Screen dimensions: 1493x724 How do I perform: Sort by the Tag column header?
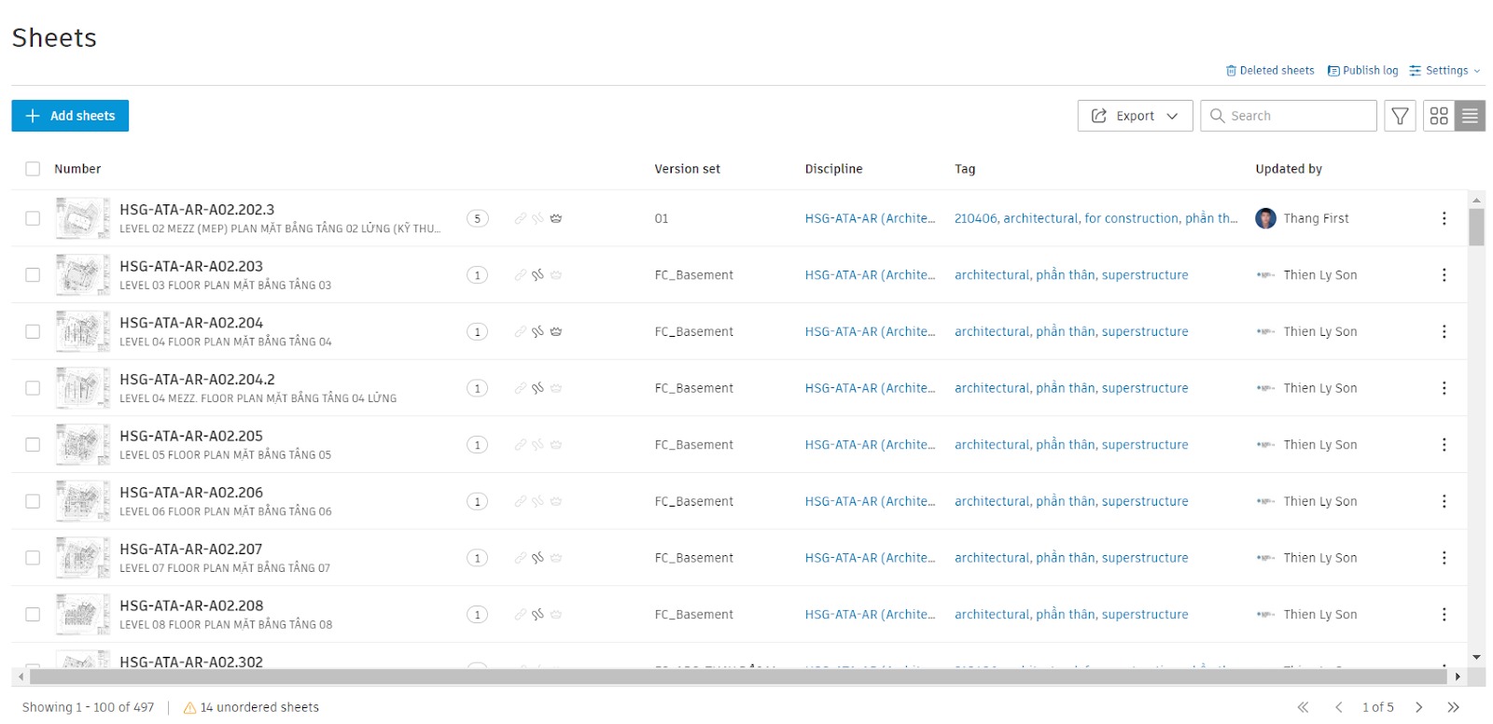[x=965, y=169]
